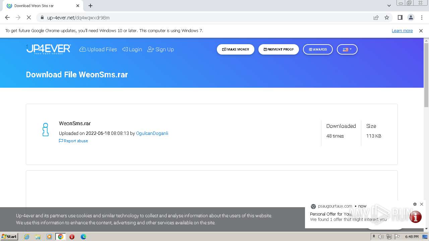This screenshot has height=241, width=429.
Task: Toggle the Chrome side panel
Action: pyautogui.click(x=400, y=17)
